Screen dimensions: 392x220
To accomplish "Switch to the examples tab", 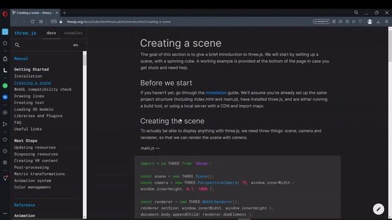I will click(x=73, y=33).
